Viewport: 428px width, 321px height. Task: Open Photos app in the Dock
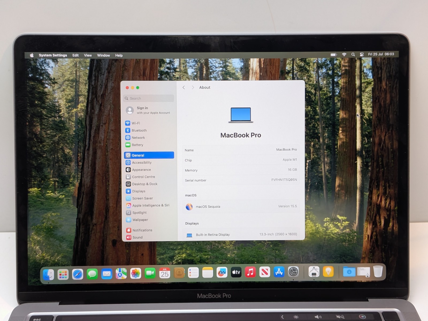click(136, 273)
